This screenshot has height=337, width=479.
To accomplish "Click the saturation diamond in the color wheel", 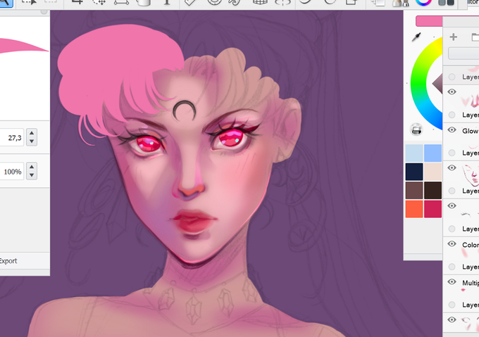I will (x=437, y=83).
